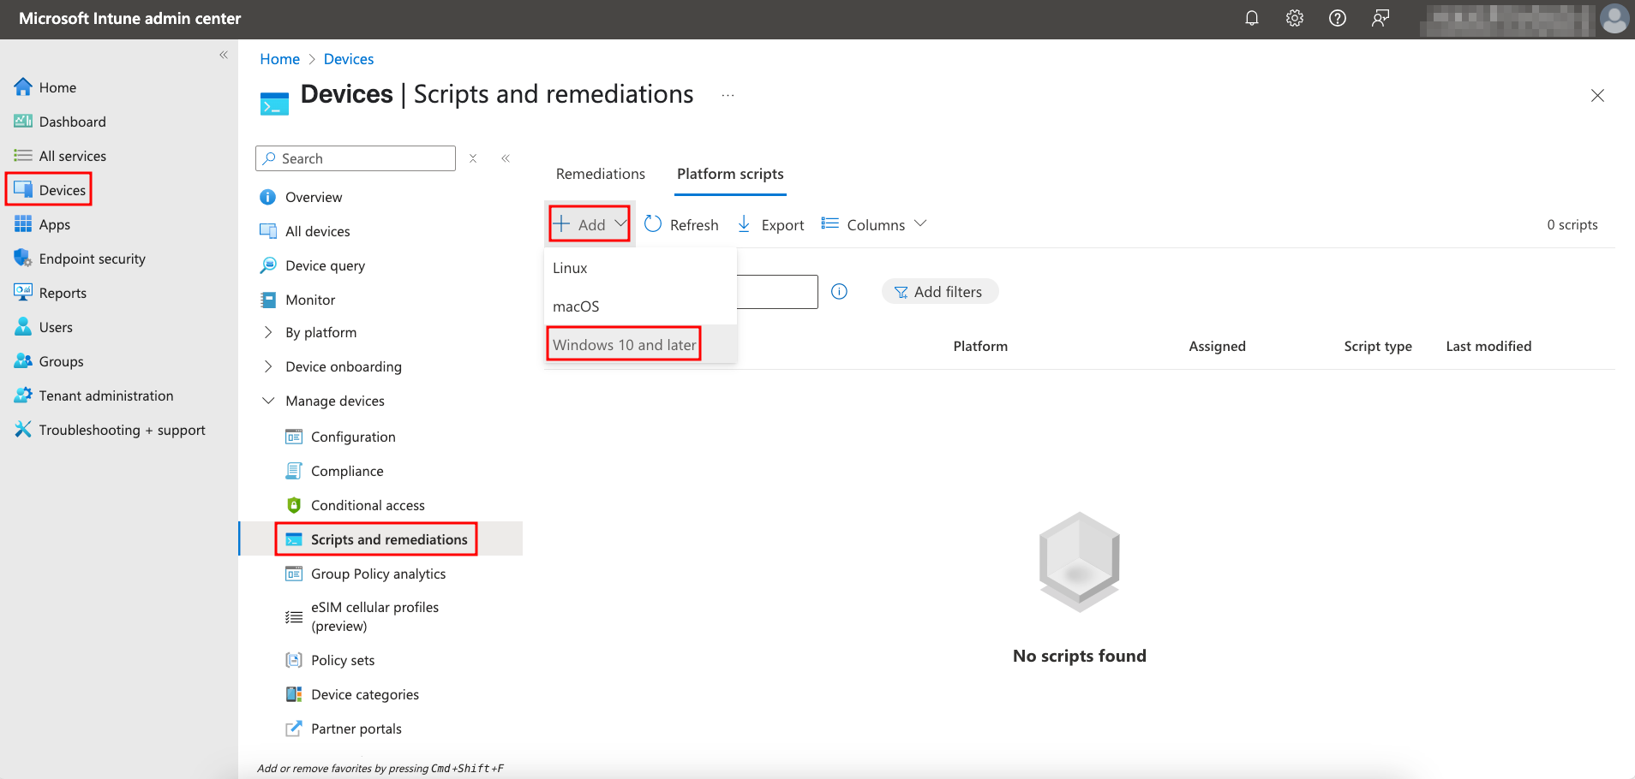The height and width of the screenshot is (779, 1635).
Task: Sort by the Assigned column header
Action: point(1217,346)
